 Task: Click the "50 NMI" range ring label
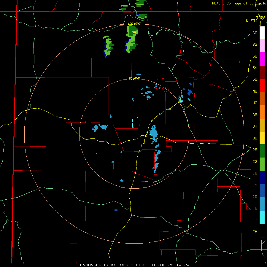pyautogui.click(x=134, y=79)
